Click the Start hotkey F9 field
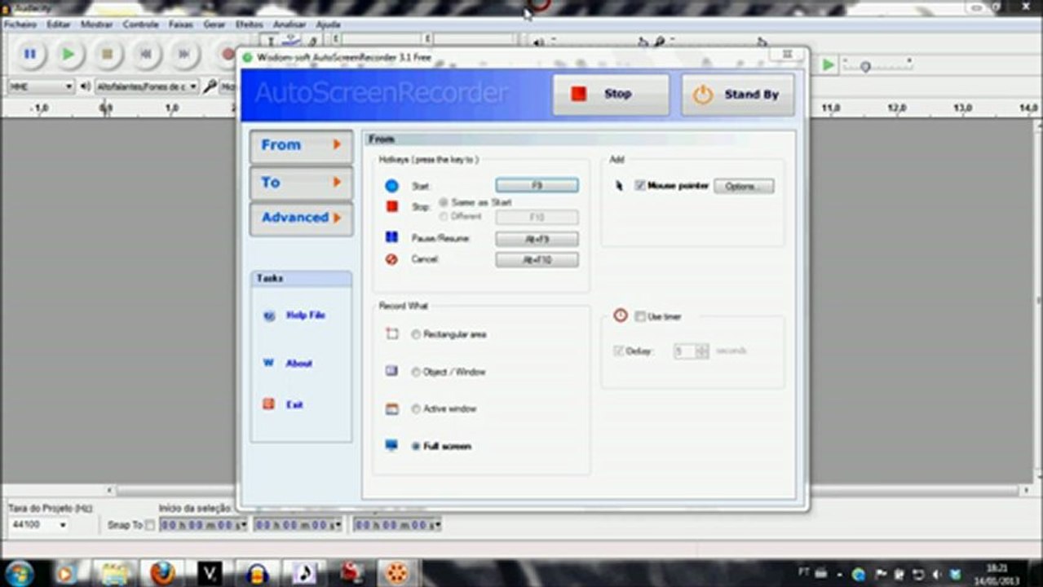 [x=537, y=186]
